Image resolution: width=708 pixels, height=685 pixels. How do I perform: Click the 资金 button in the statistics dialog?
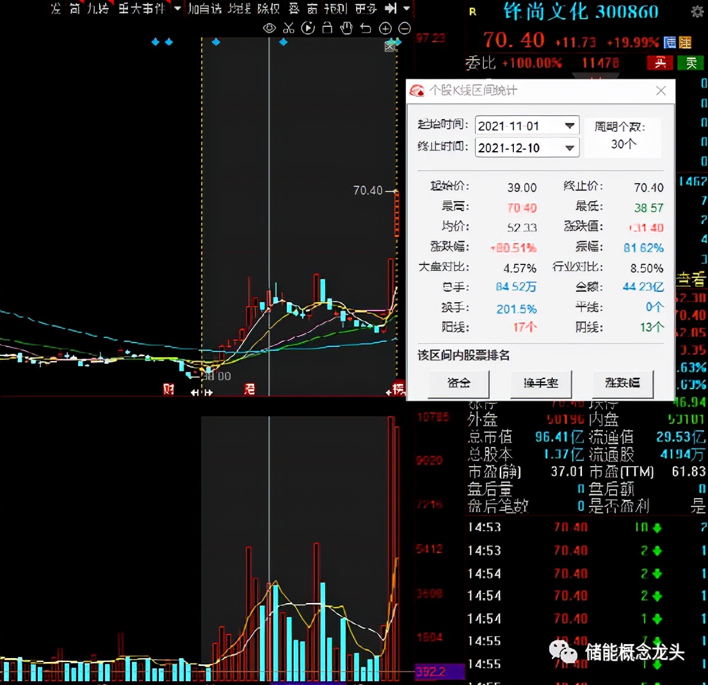point(458,385)
